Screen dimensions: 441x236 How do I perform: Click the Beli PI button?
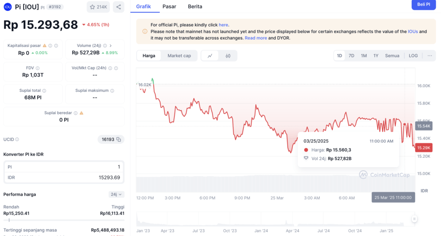tap(424, 4)
